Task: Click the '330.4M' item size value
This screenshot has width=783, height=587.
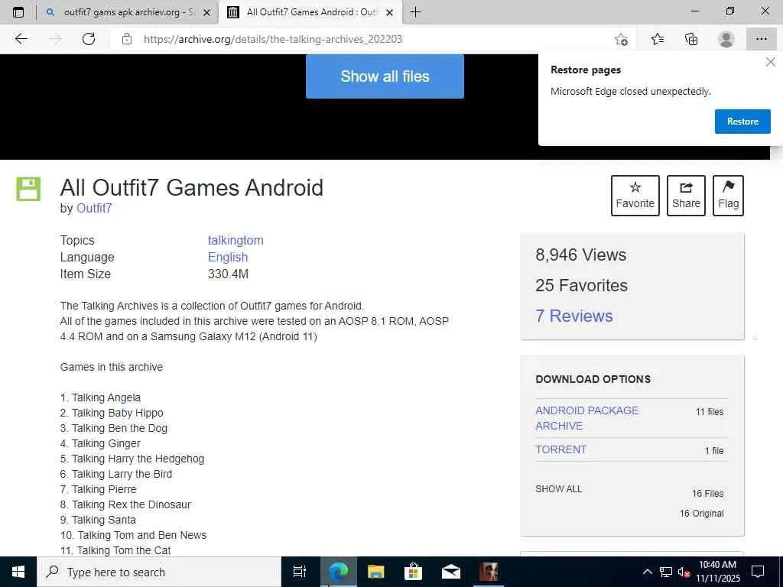Action: tap(228, 274)
